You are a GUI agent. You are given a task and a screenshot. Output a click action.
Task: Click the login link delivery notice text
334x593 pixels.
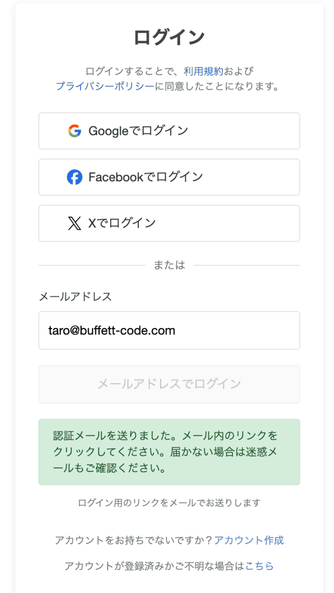pyautogui.click(x=169, y=503)
